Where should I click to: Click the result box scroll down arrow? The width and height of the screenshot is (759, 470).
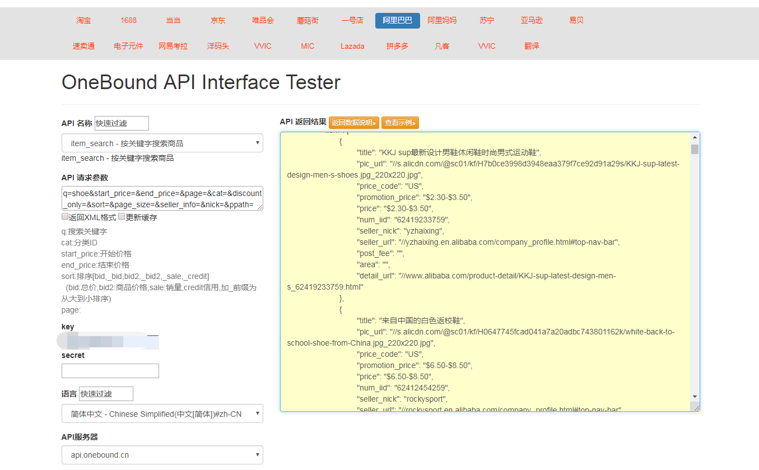click(695, 397)
